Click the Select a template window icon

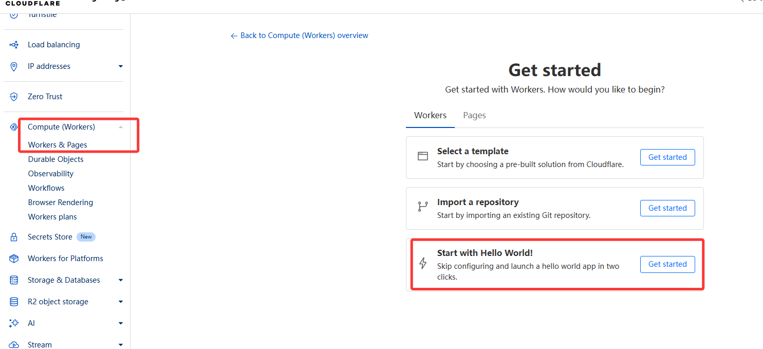coord(423,157)
